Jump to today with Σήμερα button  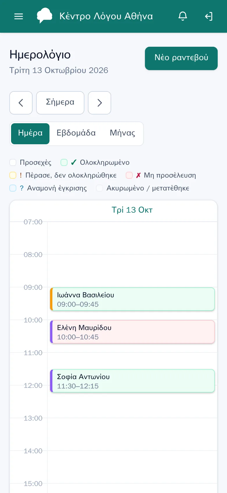tap(60, 103)
